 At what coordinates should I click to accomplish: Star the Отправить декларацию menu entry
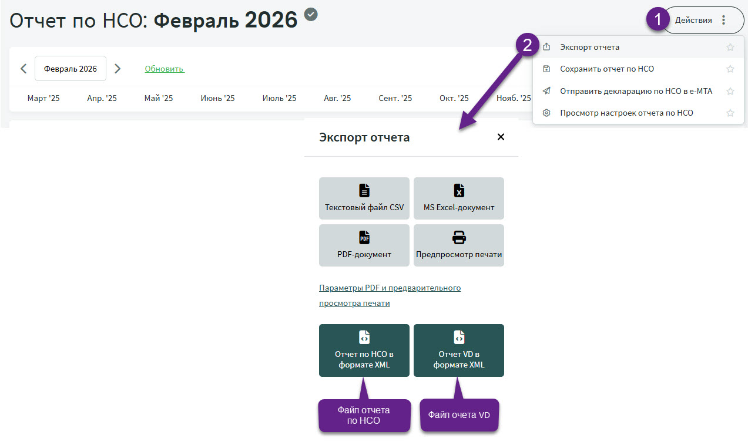730,91
